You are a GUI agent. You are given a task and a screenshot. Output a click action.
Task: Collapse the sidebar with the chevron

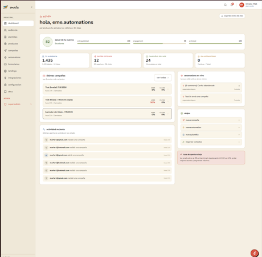pyautogui.click(x=32, y=7)
